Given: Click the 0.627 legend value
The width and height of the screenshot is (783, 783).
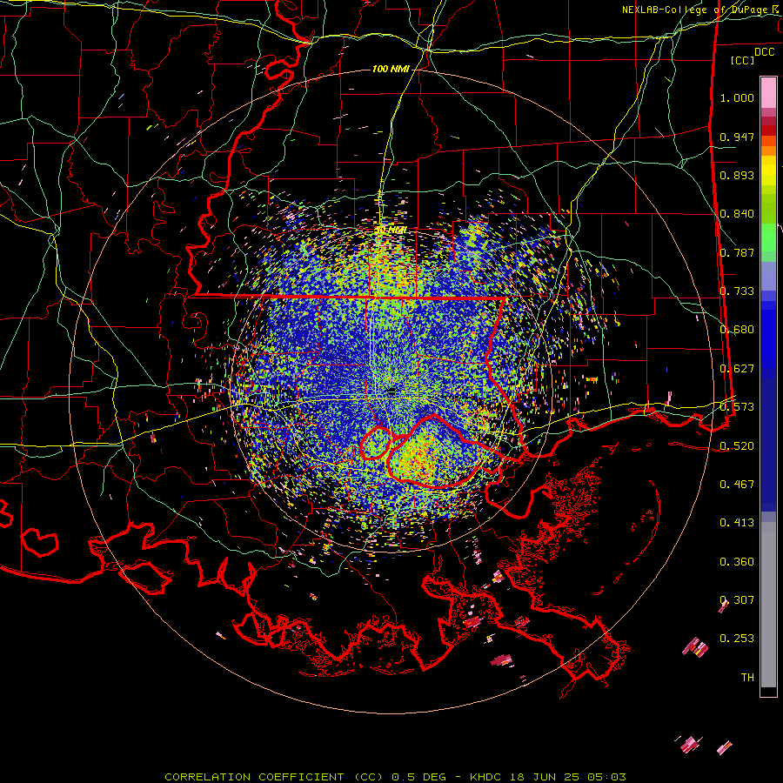Looking at the screenshot, I should tap(737, 369).
